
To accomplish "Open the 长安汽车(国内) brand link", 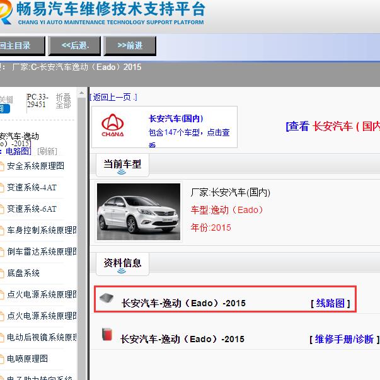I will click(176, 118).
